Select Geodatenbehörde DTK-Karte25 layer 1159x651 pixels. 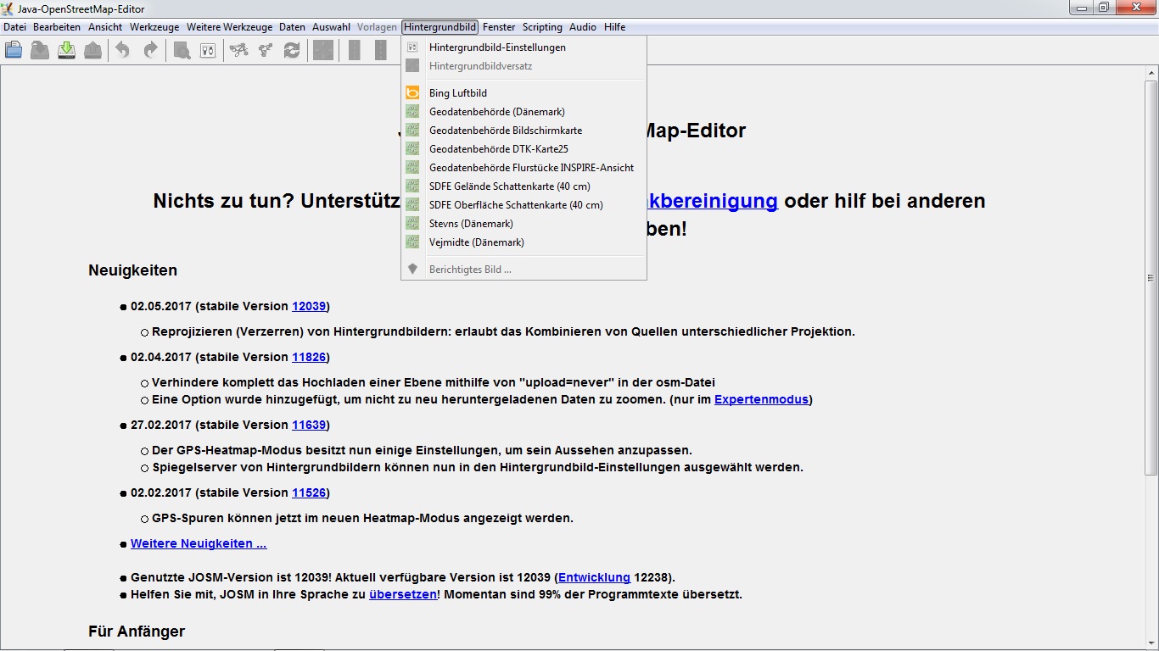[x=498, y=149]
